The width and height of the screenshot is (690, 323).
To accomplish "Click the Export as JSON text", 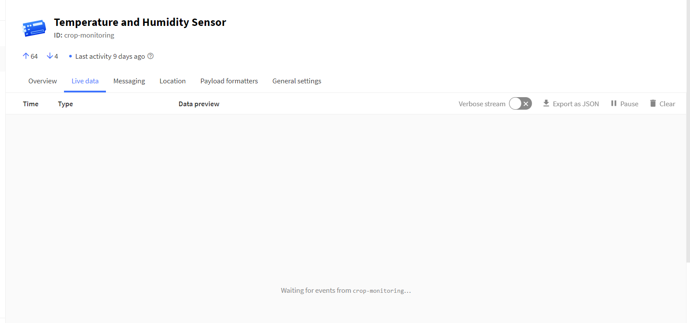I will coord(576,104).
